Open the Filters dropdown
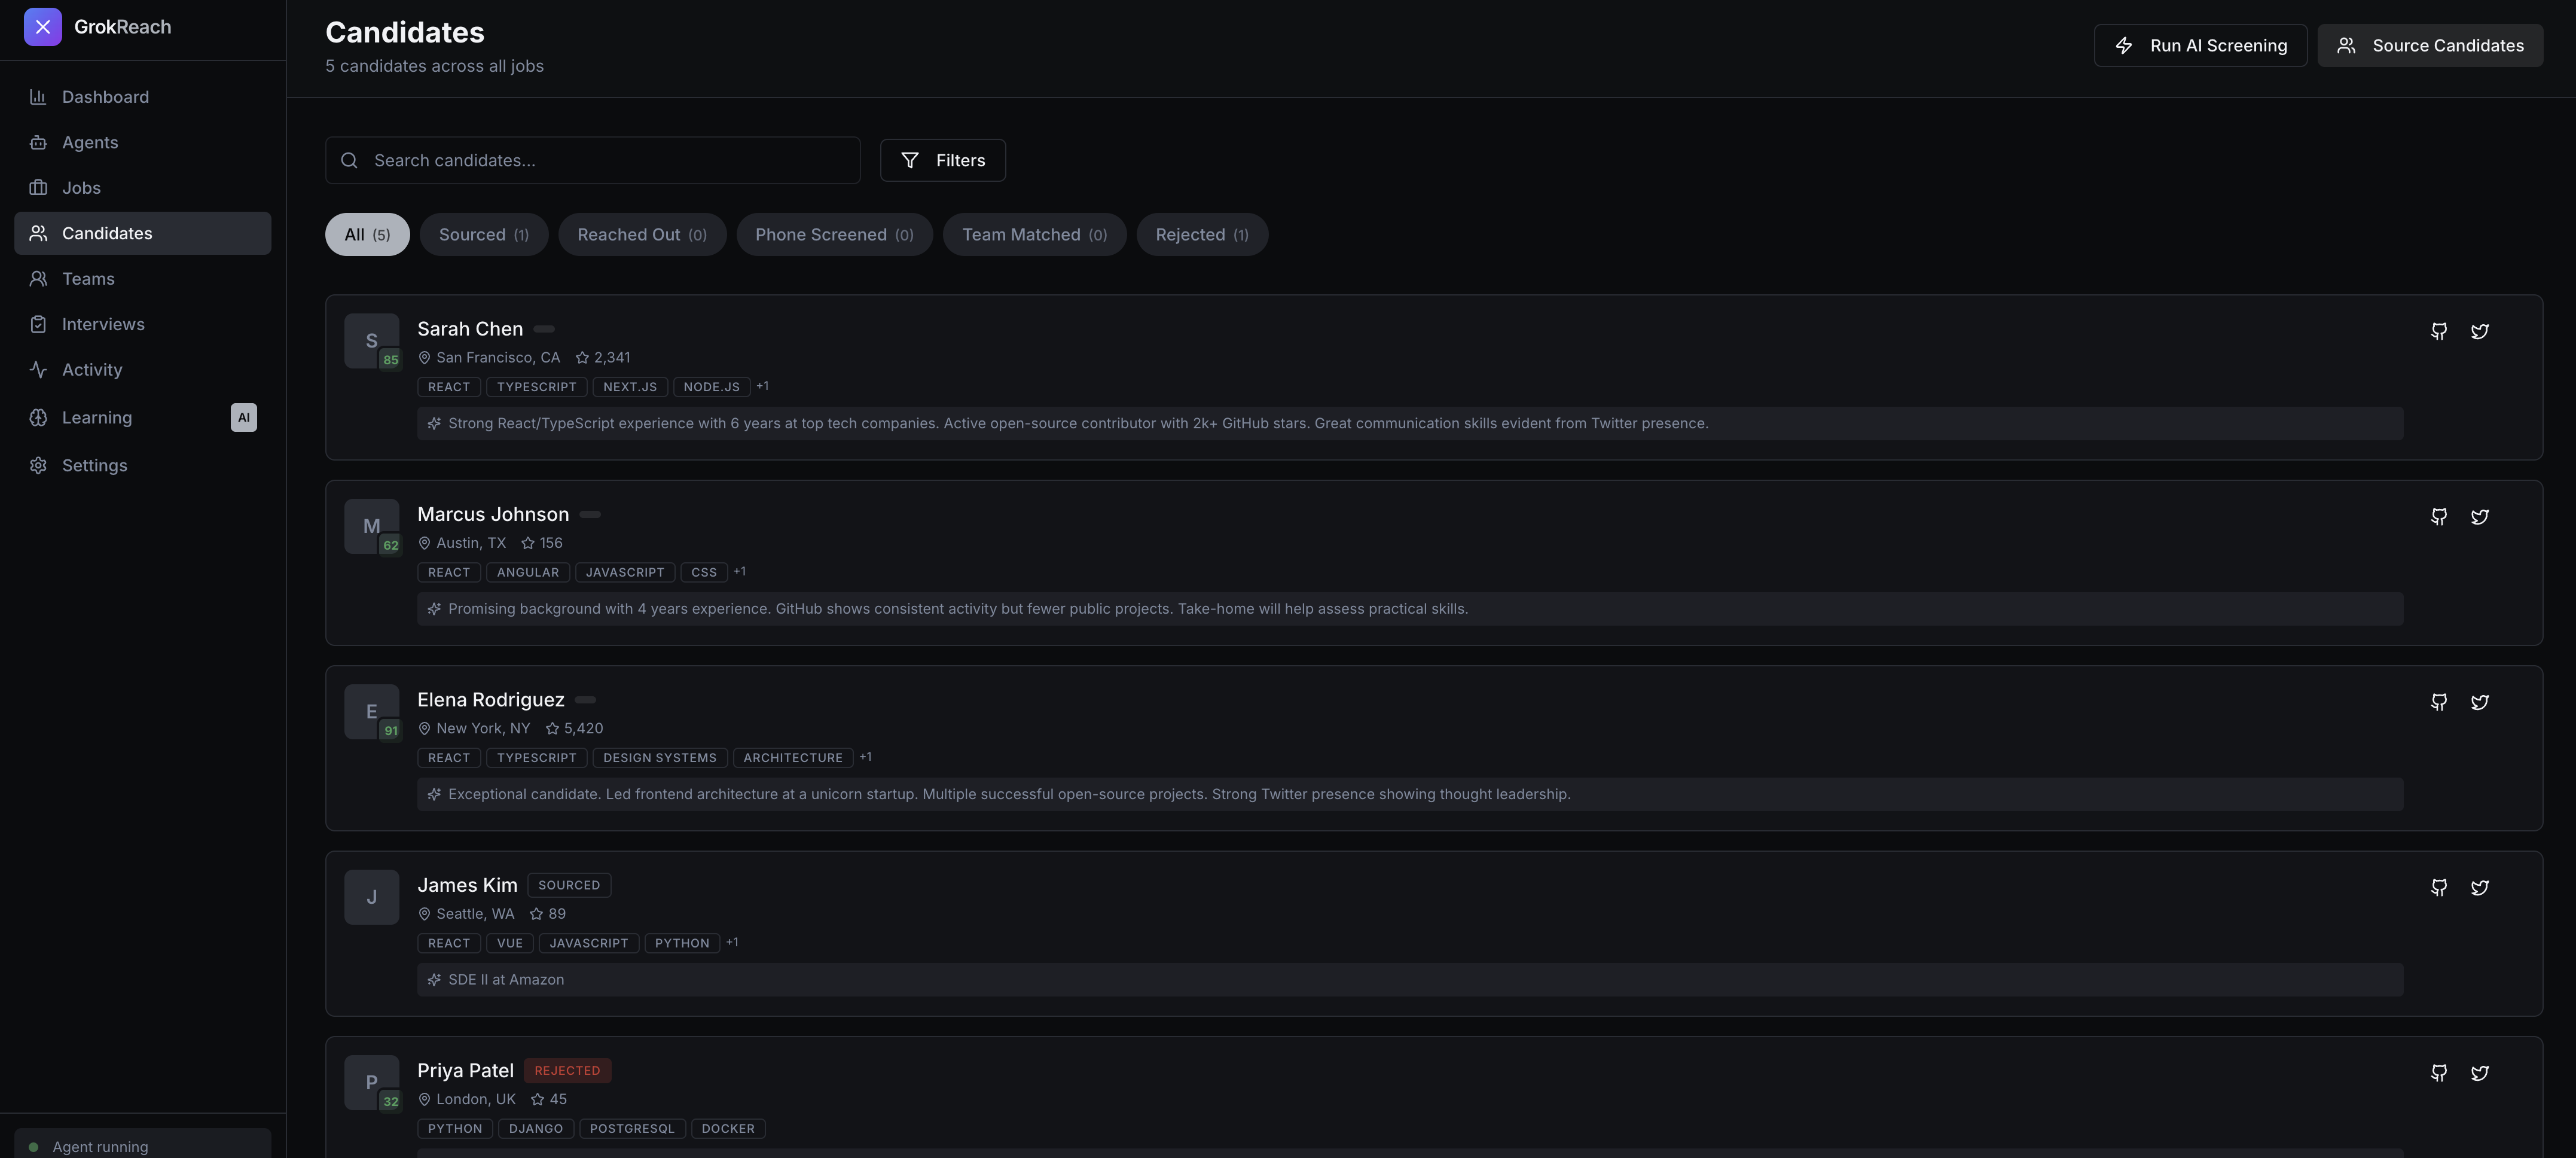Screen dimensions: 2576x1158 pos(942,160)
